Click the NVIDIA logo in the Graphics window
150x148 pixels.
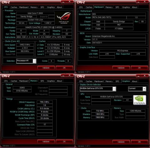140,100
